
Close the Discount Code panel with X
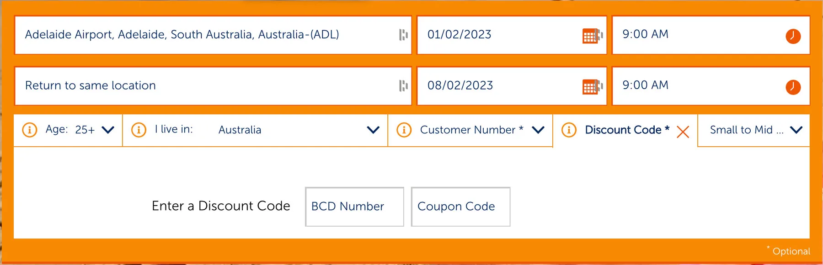coord(683,132)
